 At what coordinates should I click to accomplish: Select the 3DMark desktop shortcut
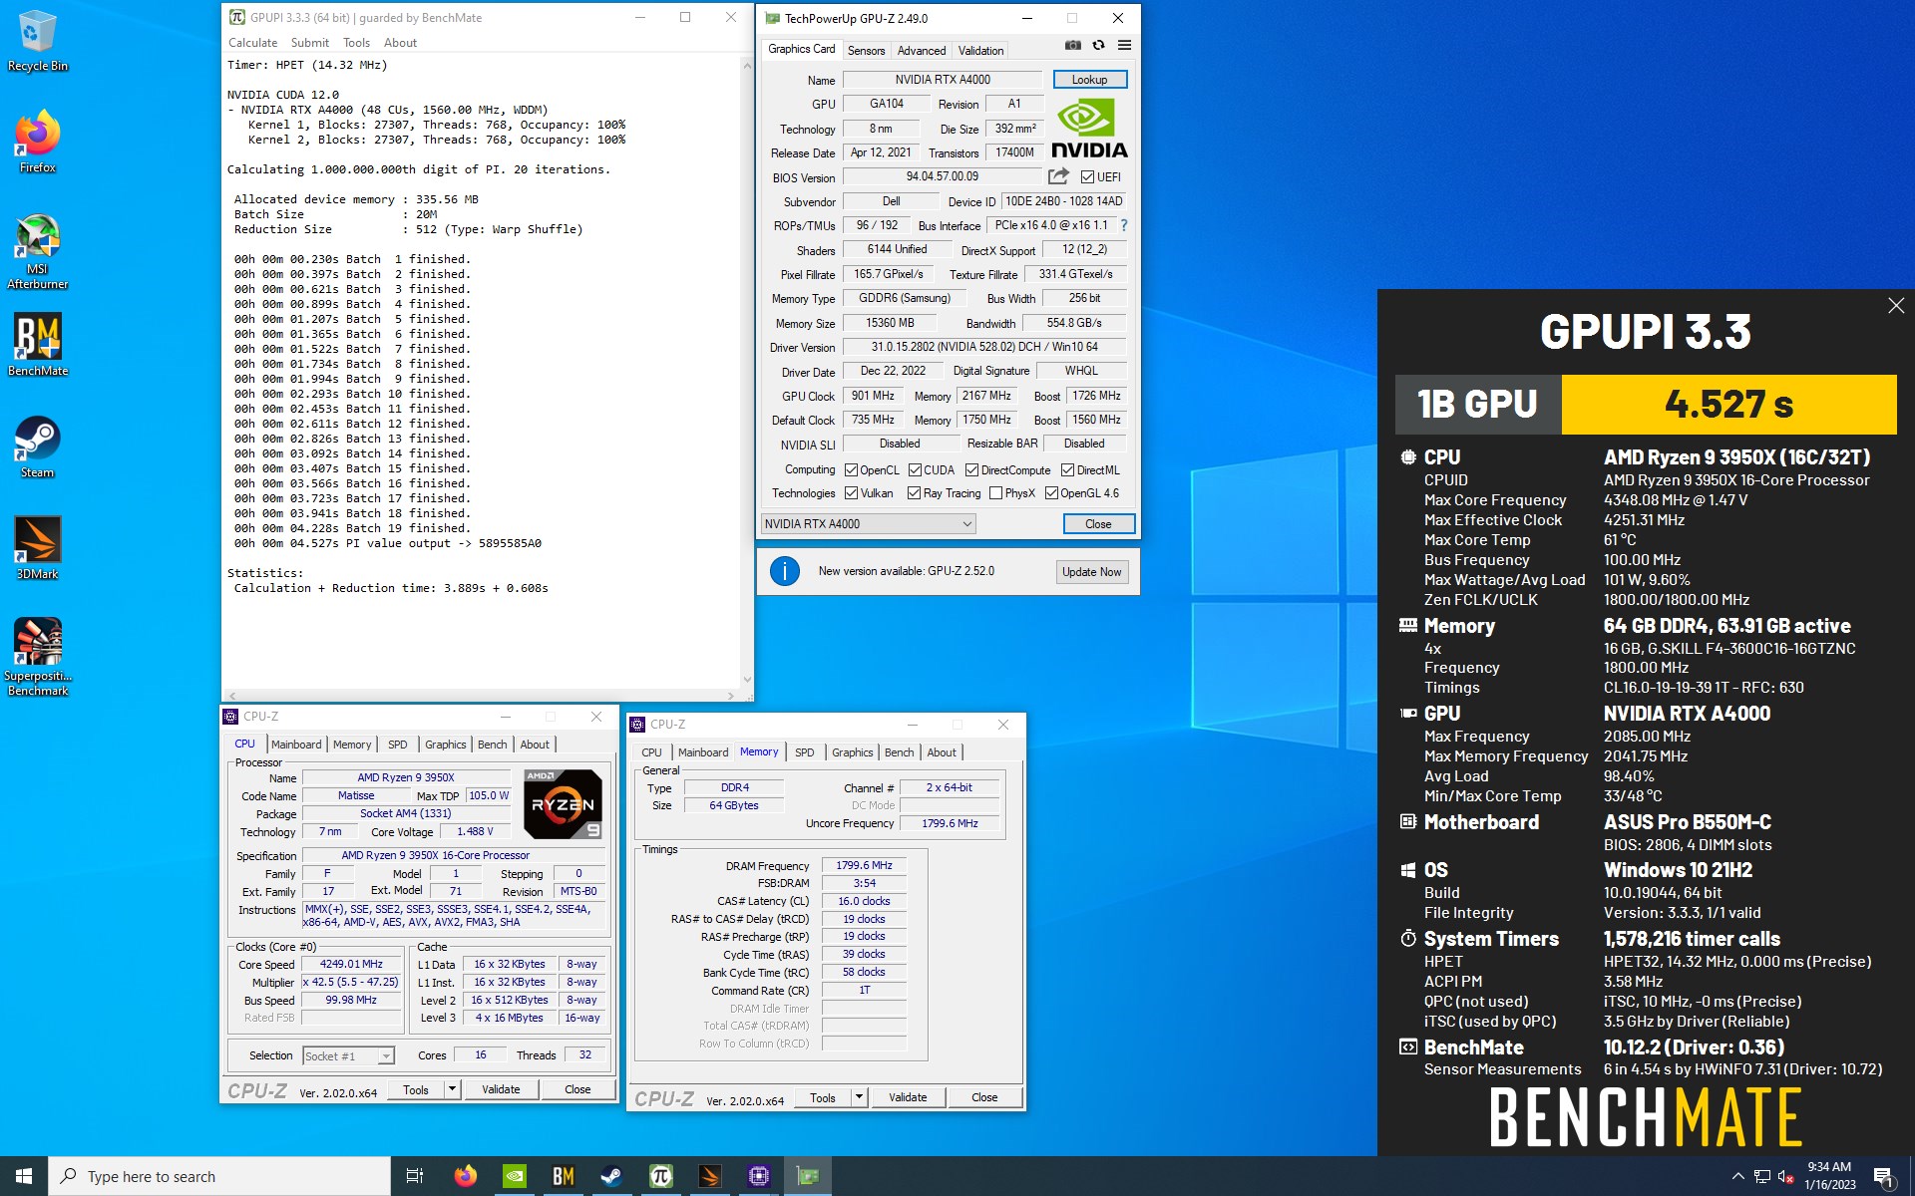click(x=37, y=548)
